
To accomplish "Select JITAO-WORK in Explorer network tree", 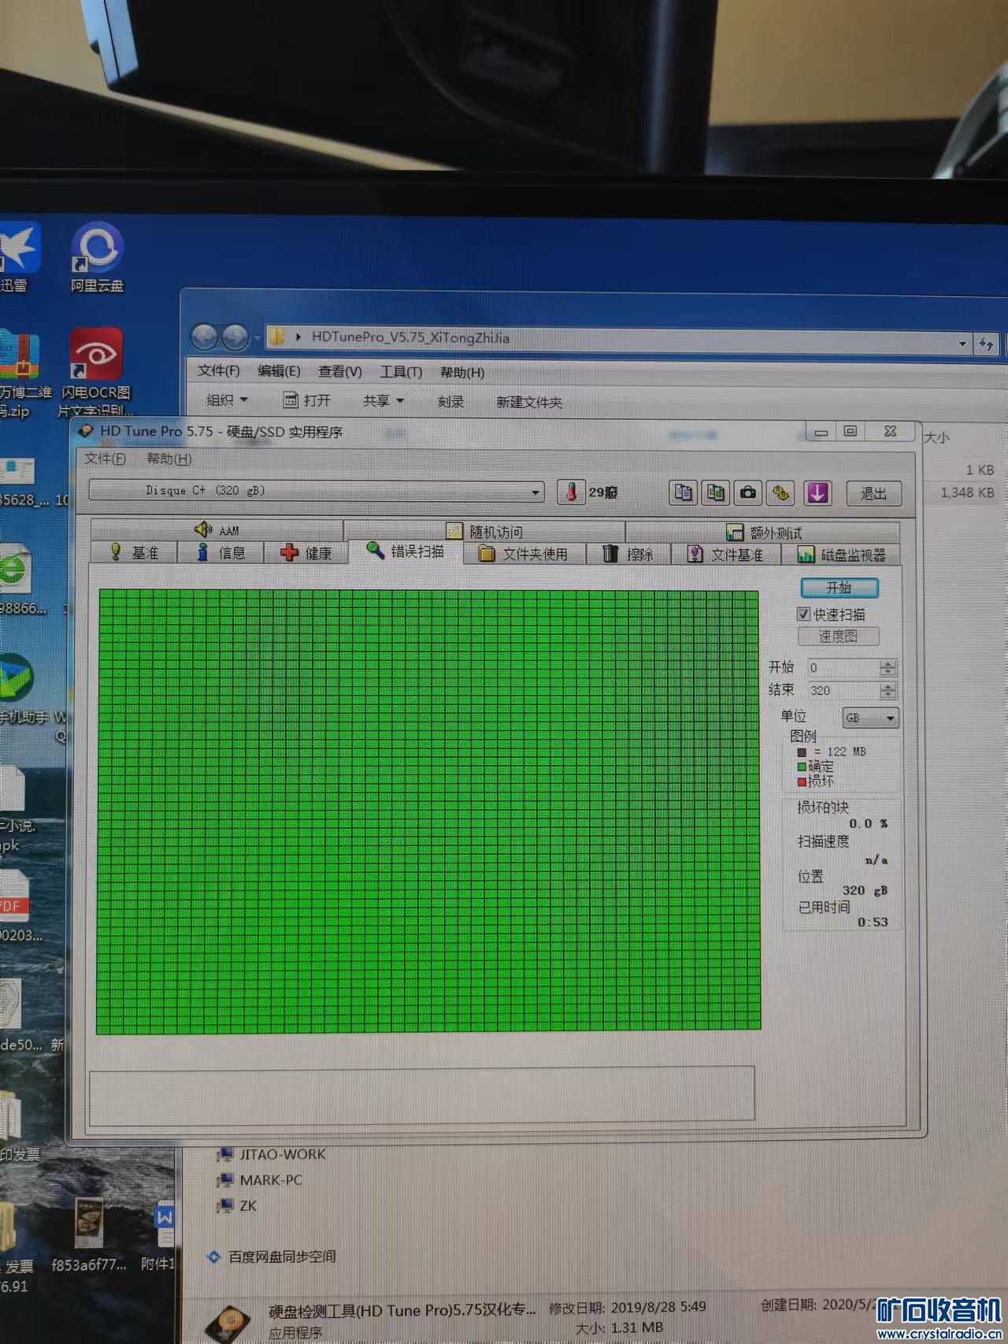I will pos(272,1154).
